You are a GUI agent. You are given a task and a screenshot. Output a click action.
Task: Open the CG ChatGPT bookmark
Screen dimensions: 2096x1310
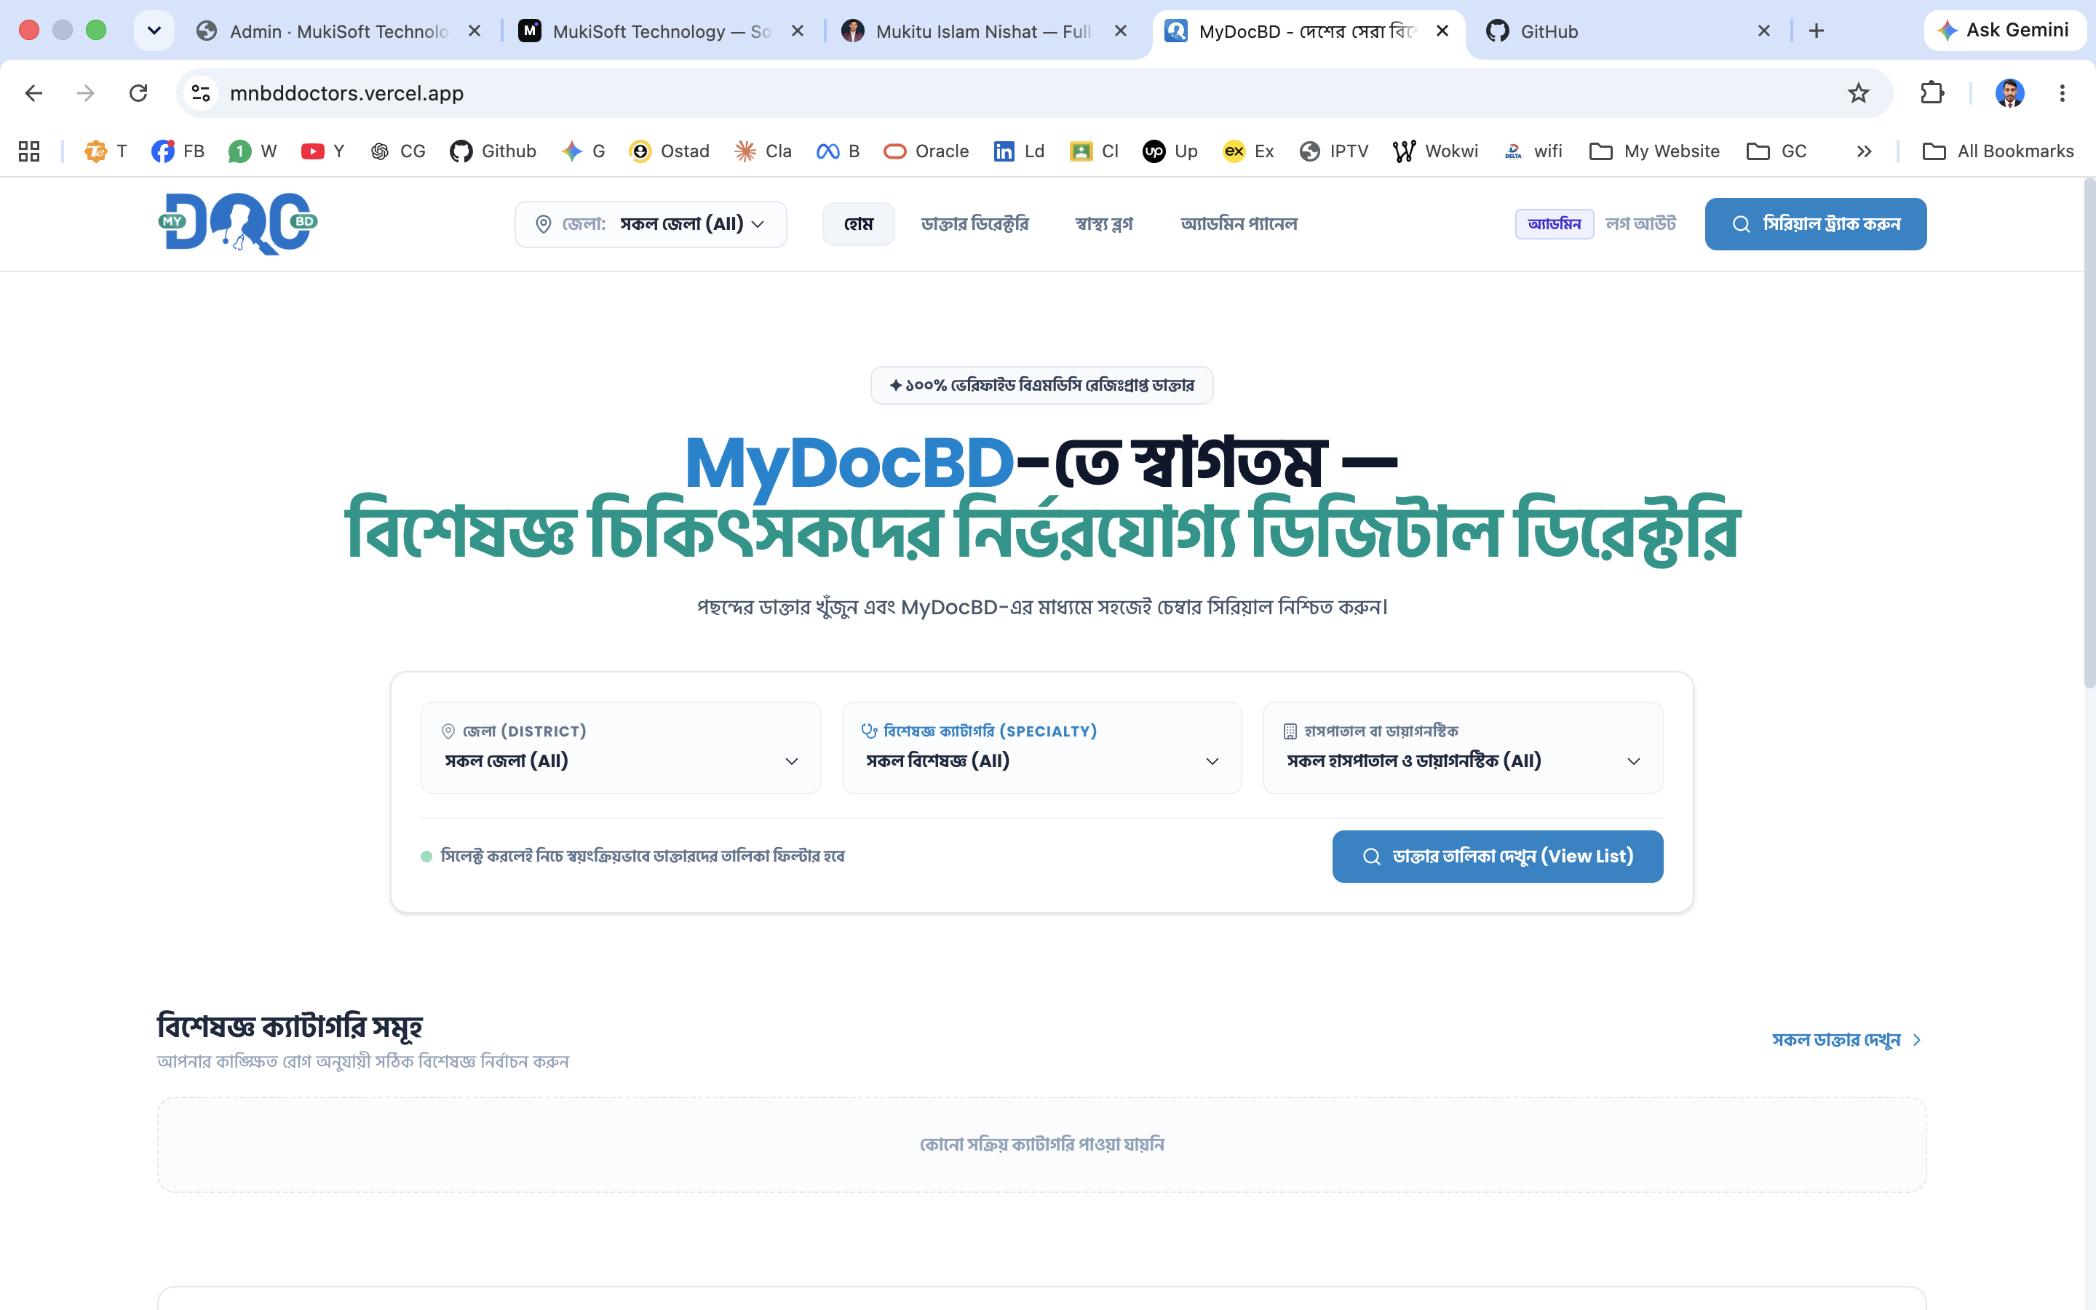tap(397, 151)
